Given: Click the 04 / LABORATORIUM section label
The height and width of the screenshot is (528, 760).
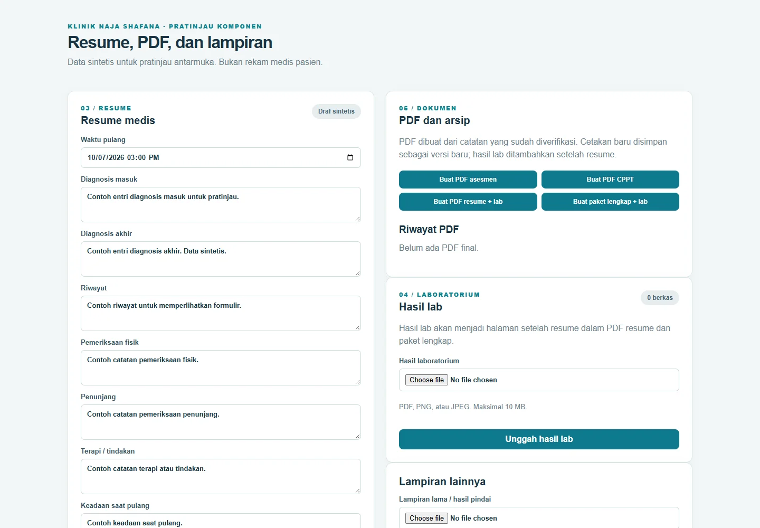Looking at the screenshot, I should (x=440, y=295).
